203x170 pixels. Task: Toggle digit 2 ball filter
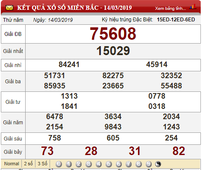click(79, 164)
